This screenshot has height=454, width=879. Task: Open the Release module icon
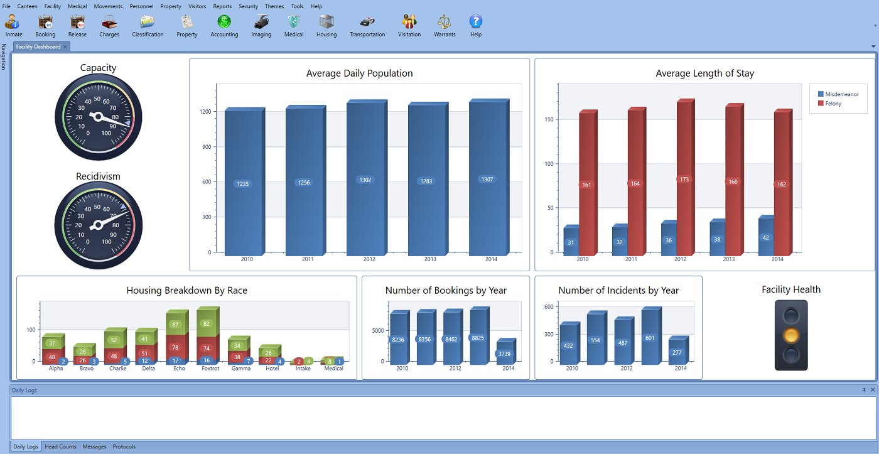77,23
